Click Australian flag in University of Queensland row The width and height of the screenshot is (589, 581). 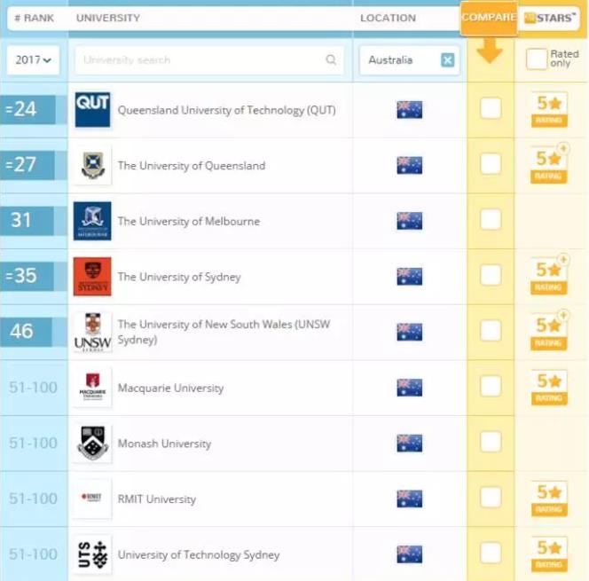pyautogui.click(x=410, y=165)
